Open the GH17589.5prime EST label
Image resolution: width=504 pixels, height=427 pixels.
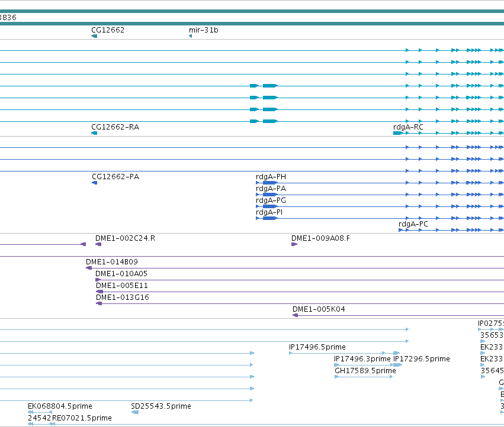tap(365, 370)
